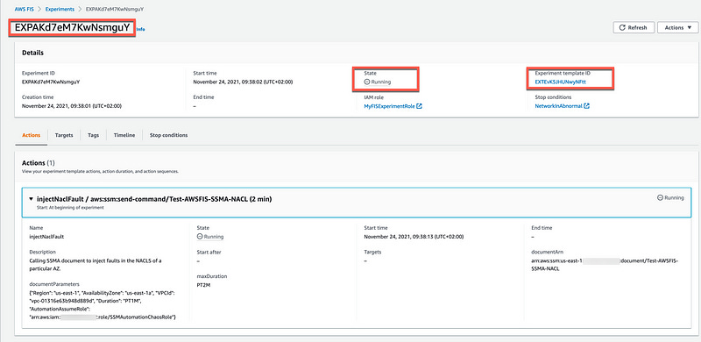Open the Timeline tab

pyautogui.click(x=124, y=135)
